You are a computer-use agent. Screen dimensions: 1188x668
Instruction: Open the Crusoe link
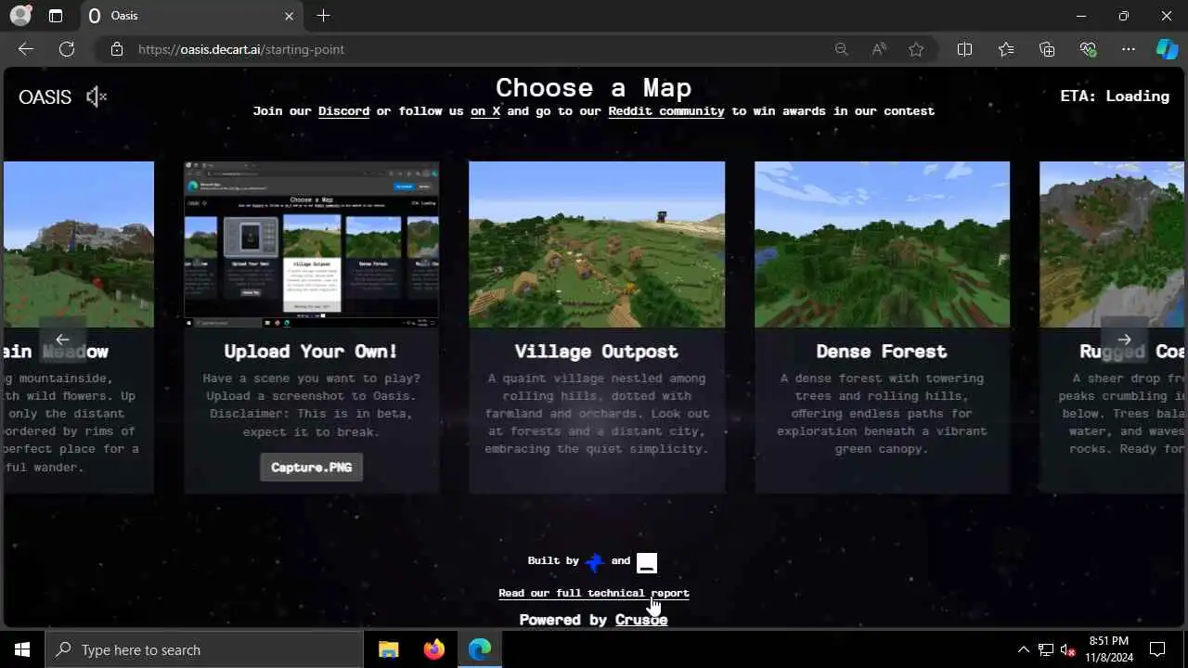point(641,620)
